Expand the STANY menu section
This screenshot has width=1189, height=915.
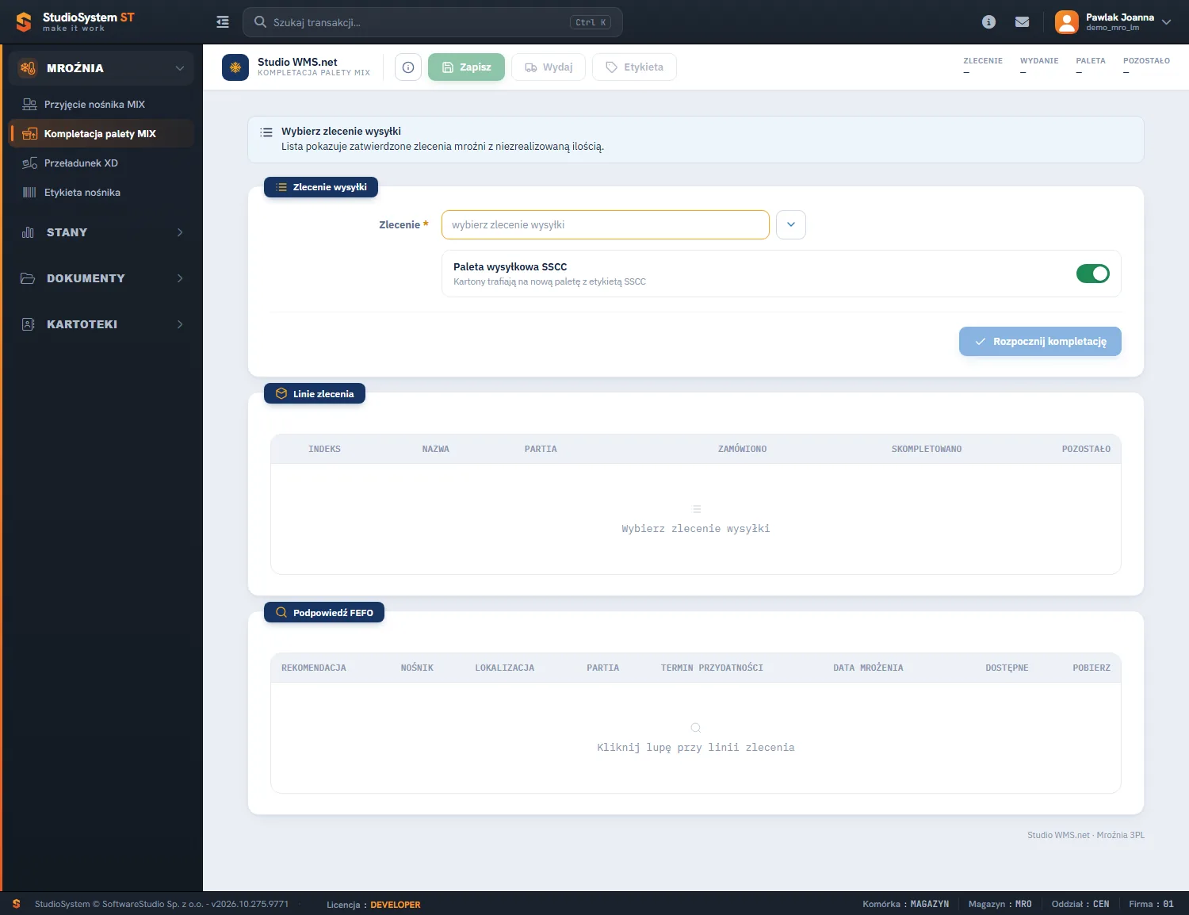[101, 232]
